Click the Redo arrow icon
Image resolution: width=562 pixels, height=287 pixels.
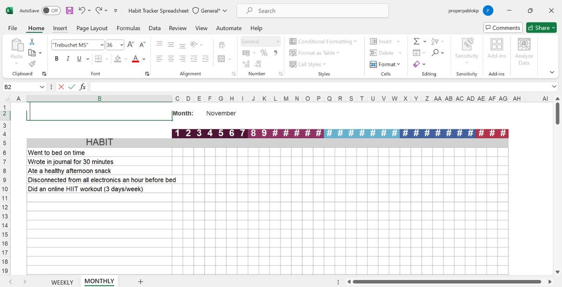[x=99, y=10]
